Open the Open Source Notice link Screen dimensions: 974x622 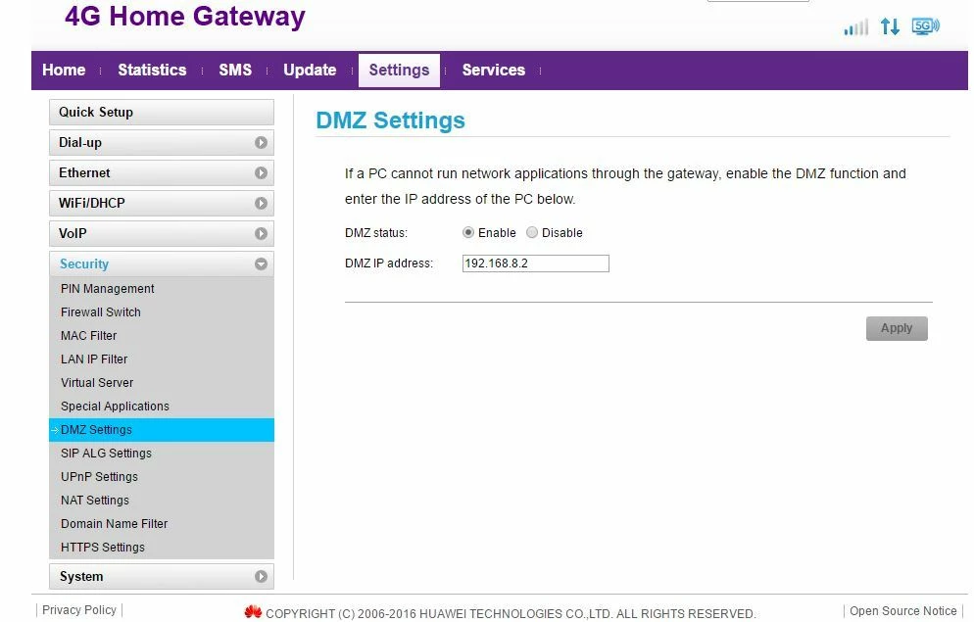[x=902, y=611]
